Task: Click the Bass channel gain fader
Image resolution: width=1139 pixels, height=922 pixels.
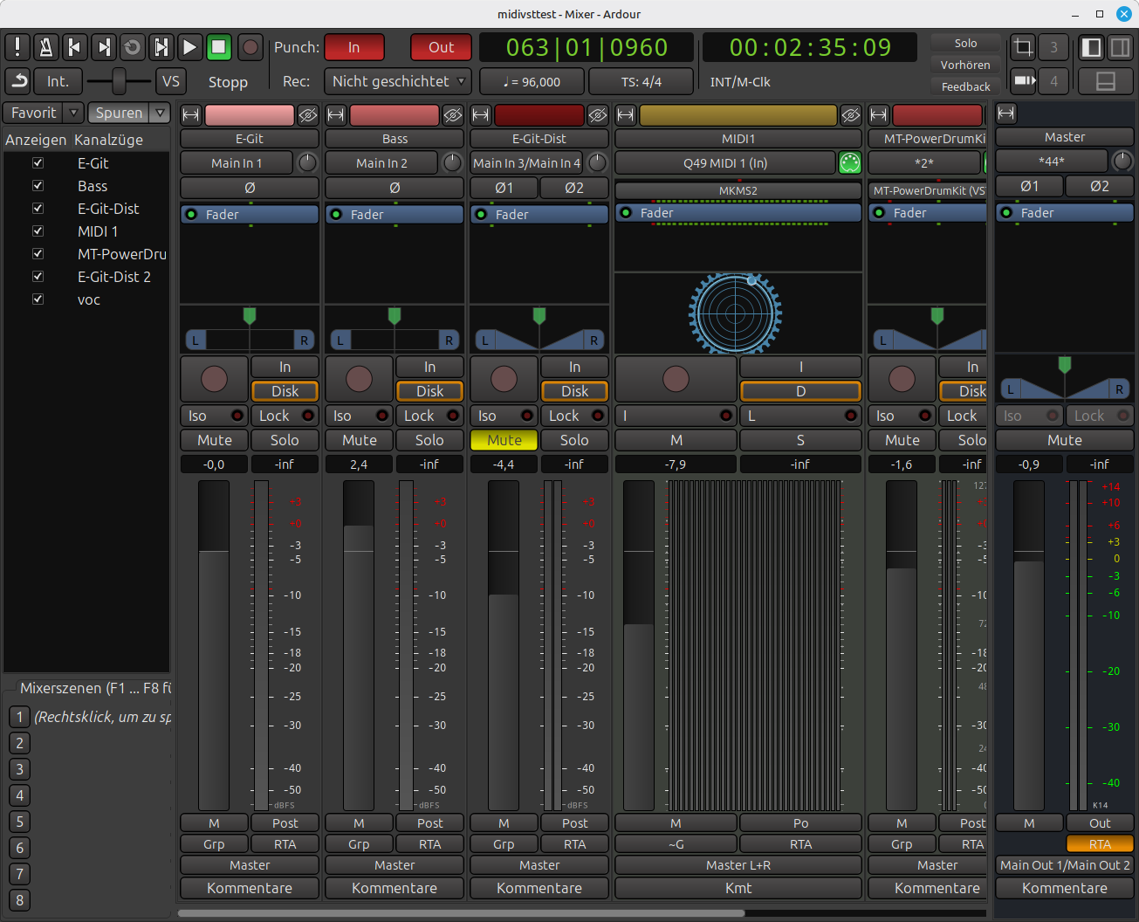Action: click(359, 646)
